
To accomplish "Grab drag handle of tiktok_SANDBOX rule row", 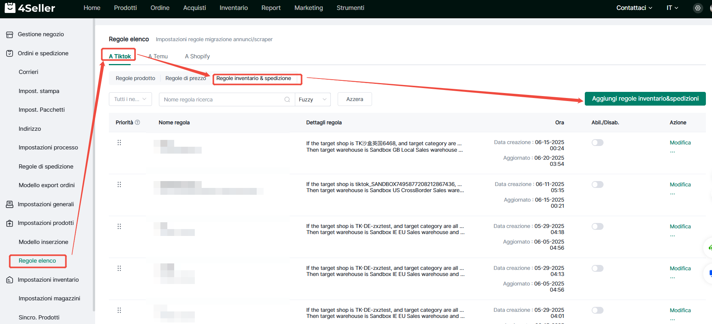I will tap(119, 184).
